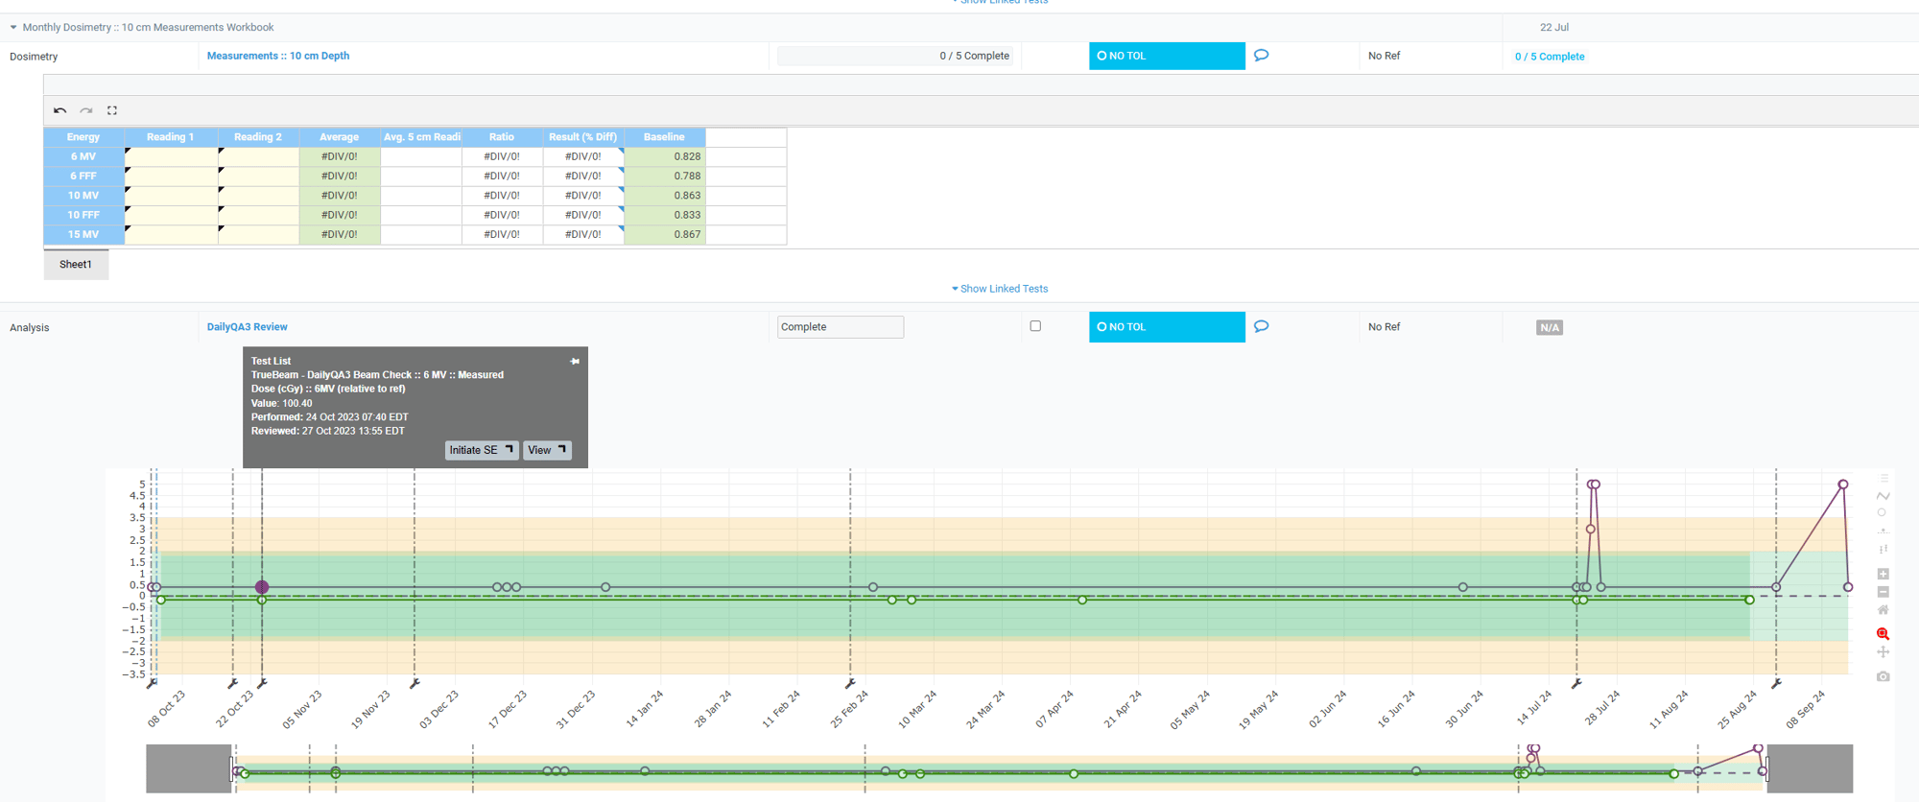Screen dimensions: 1919x802
Task: Select 6 MV Reading 1 cell
Action: click(x=172, y=156)
